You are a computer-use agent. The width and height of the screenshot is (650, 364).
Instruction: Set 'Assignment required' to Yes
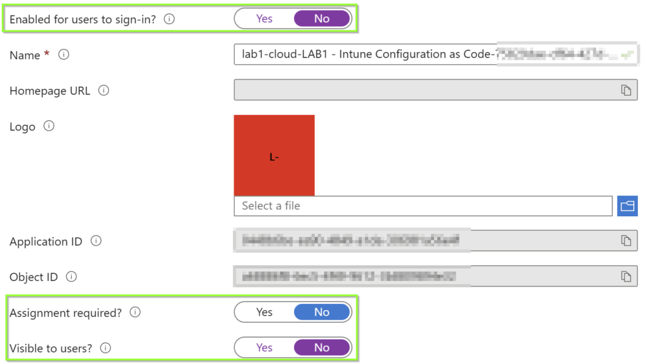264,312
